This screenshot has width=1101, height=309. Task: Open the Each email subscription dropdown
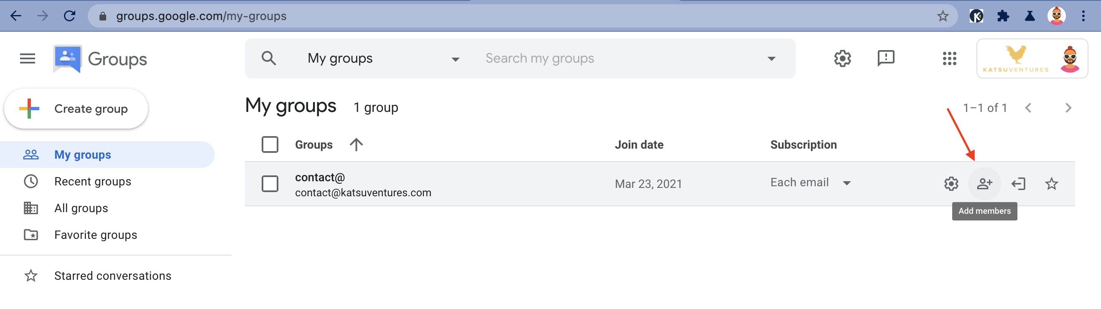(810, 182)
